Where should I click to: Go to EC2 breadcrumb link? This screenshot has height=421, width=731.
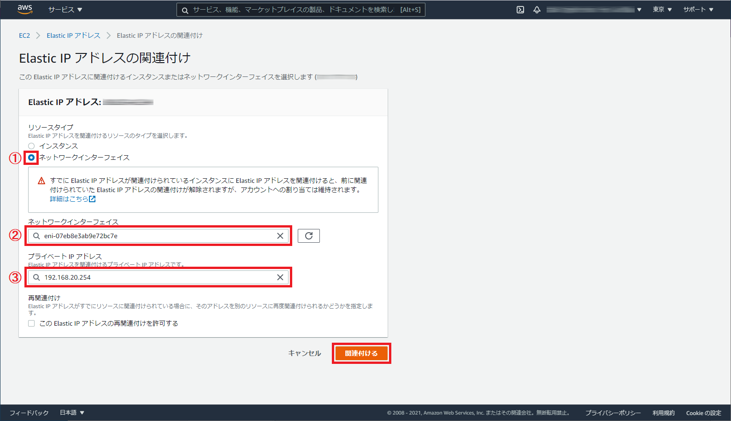(x=24, y=35)
